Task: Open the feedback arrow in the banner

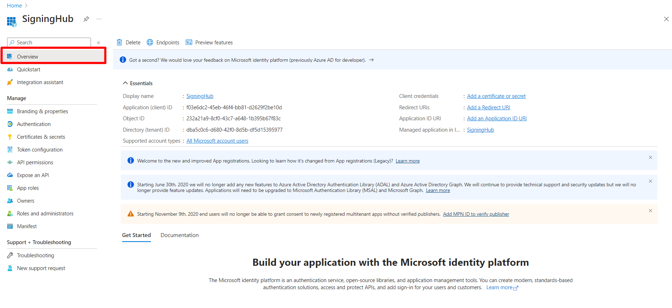Action: (372, 60)
